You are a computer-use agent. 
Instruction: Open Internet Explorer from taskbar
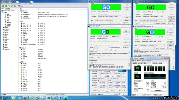coord(8,98)
